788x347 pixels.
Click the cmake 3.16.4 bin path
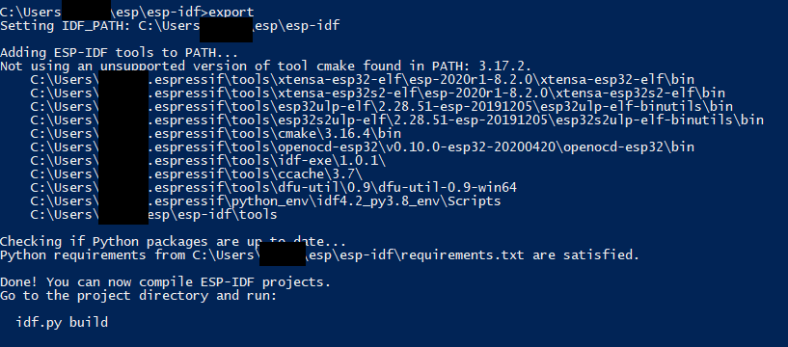click(216, 134)
